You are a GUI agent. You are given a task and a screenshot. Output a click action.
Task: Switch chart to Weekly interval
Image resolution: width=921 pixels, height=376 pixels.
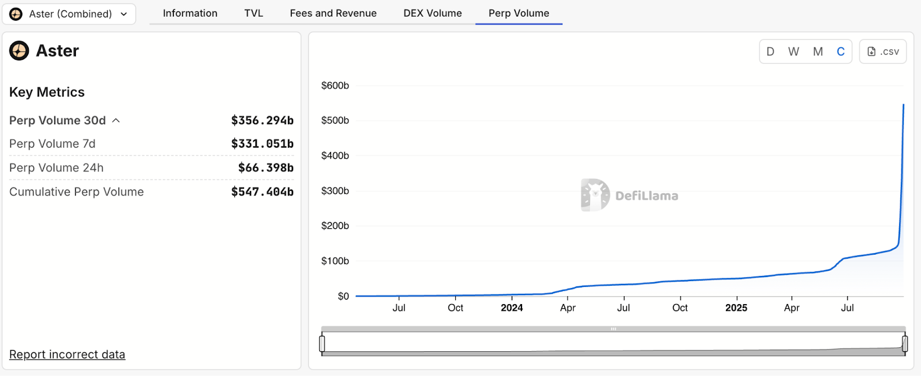click(x=793, y=52)
